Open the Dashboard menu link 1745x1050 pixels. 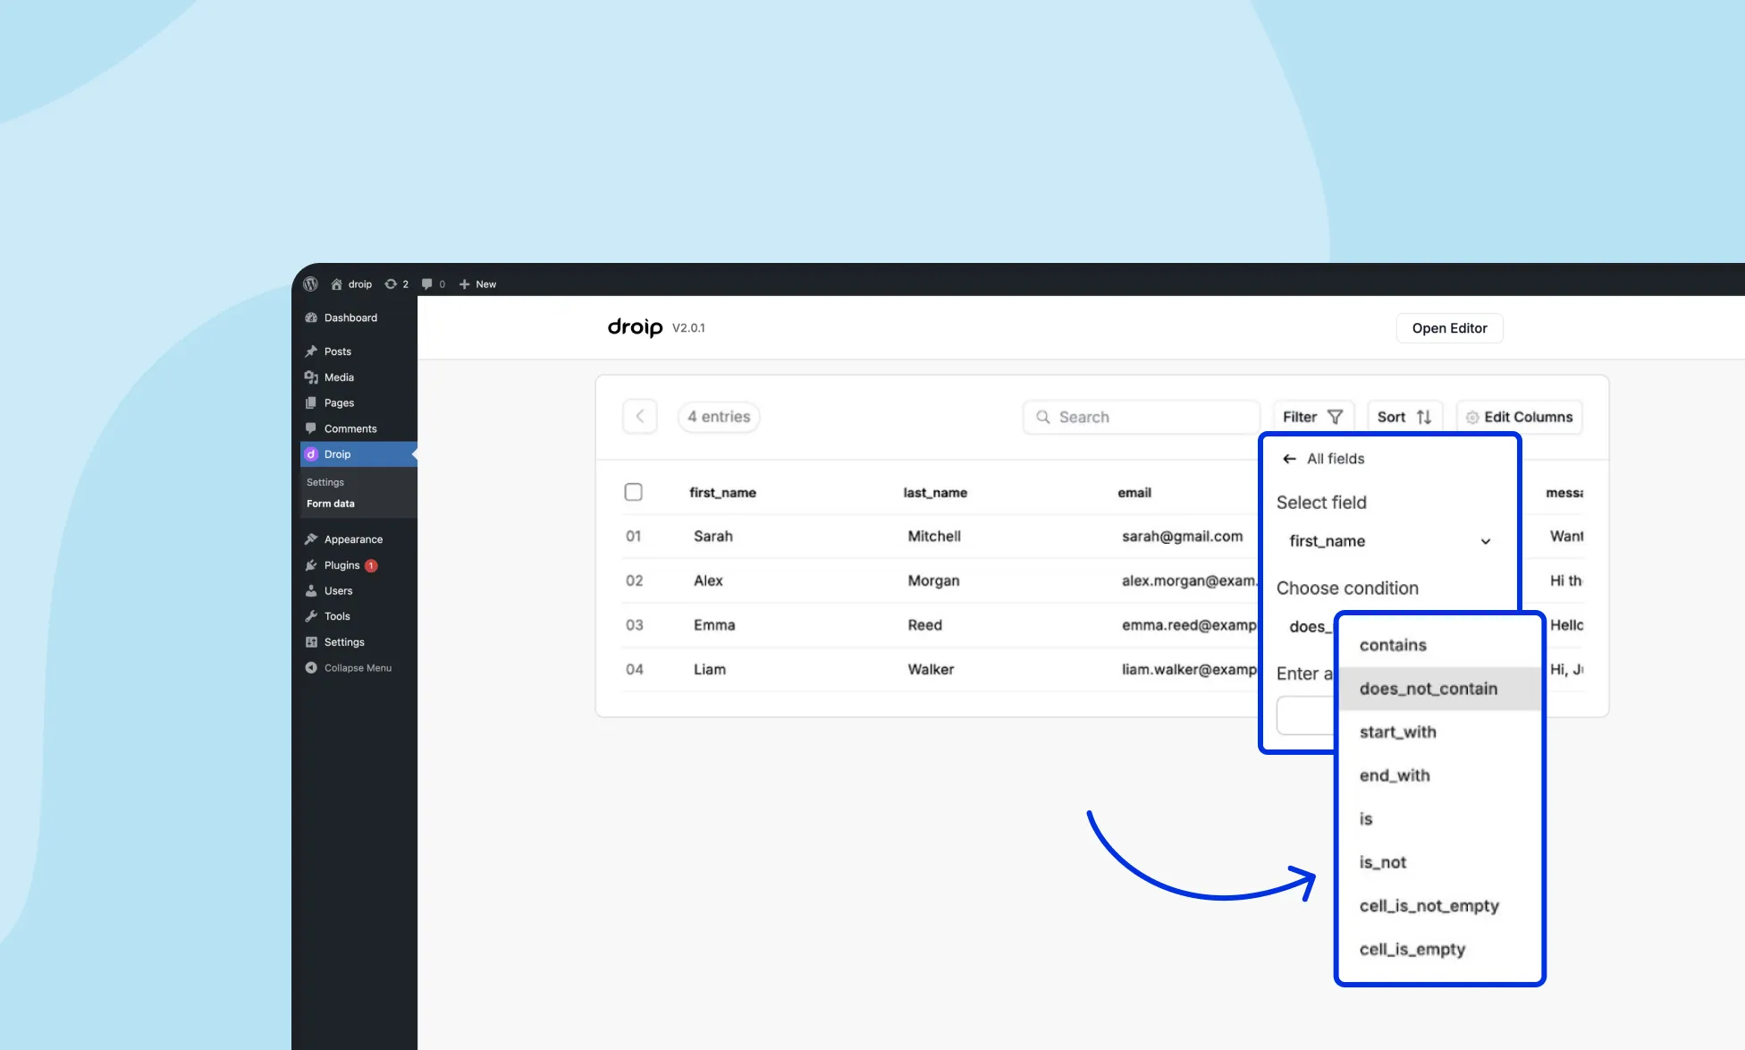350,318
